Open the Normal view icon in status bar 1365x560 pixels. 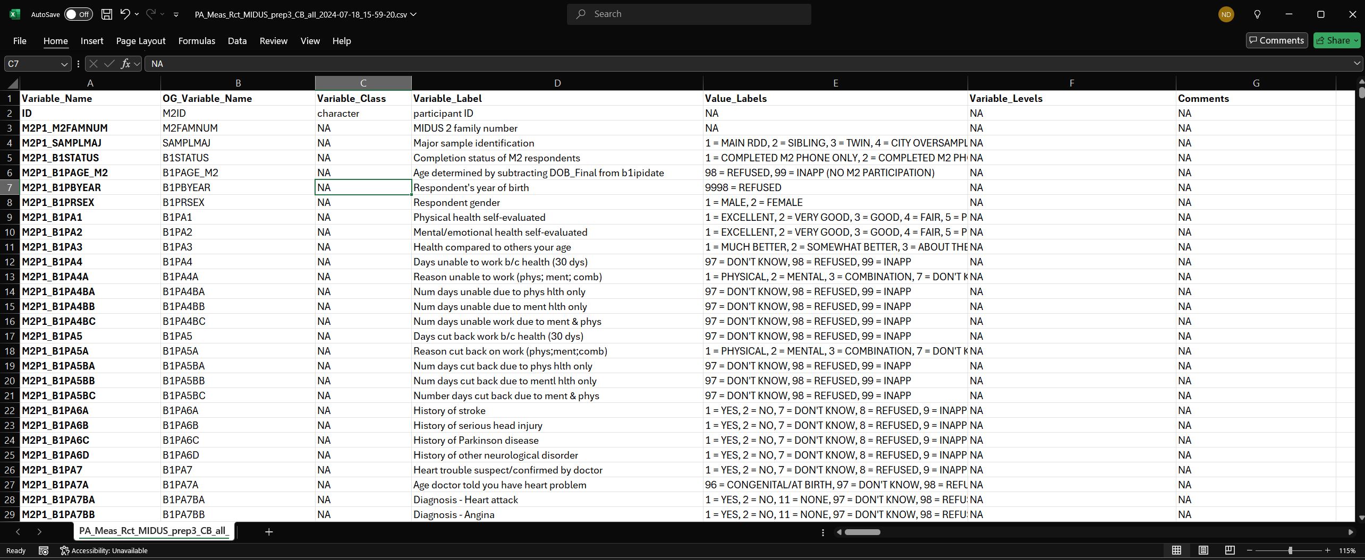tap(1177, 550)
